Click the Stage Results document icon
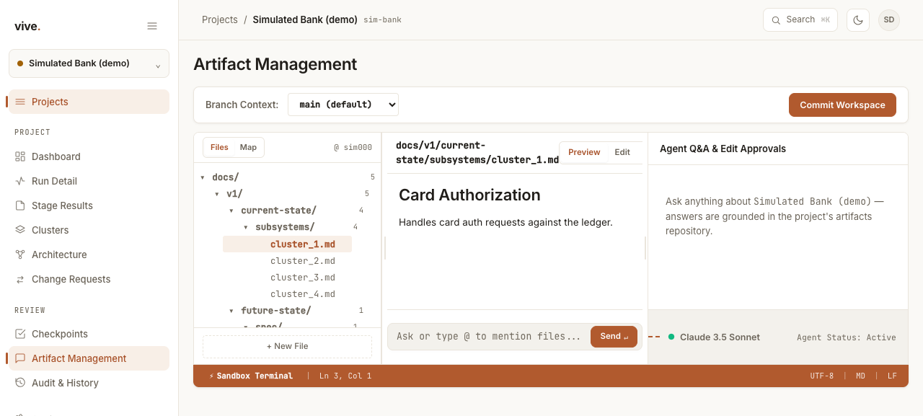 [20, 205]
